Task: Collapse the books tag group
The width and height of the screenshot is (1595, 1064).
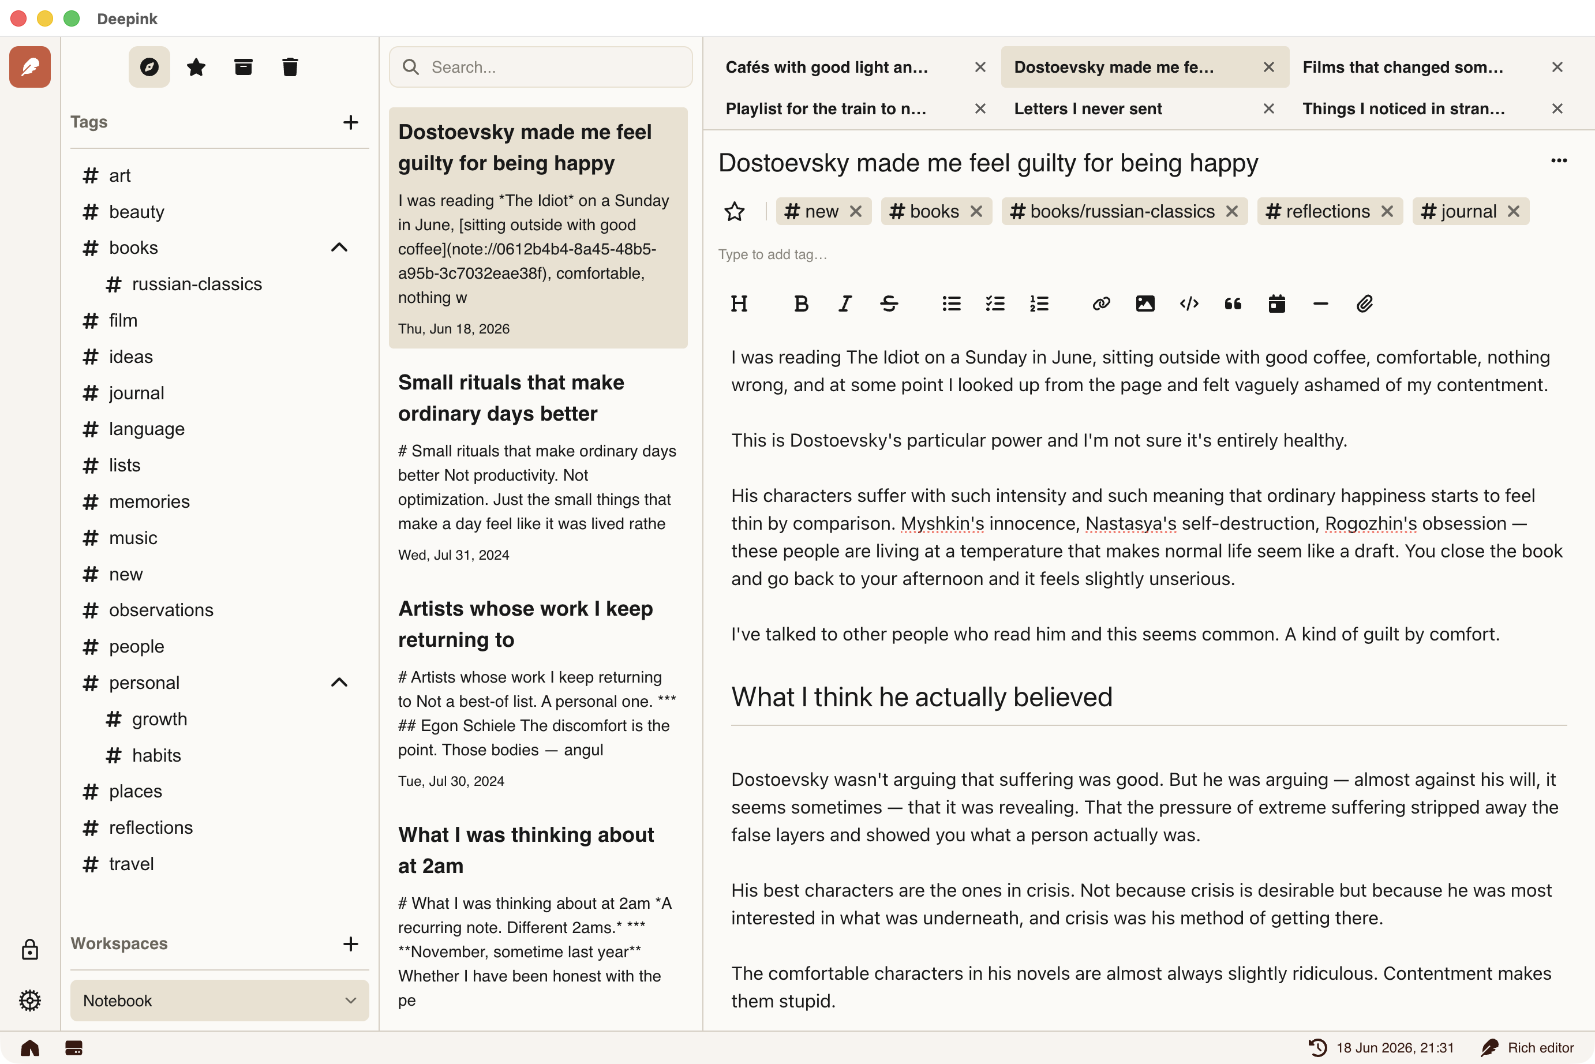Action: (x=339, y=248)
